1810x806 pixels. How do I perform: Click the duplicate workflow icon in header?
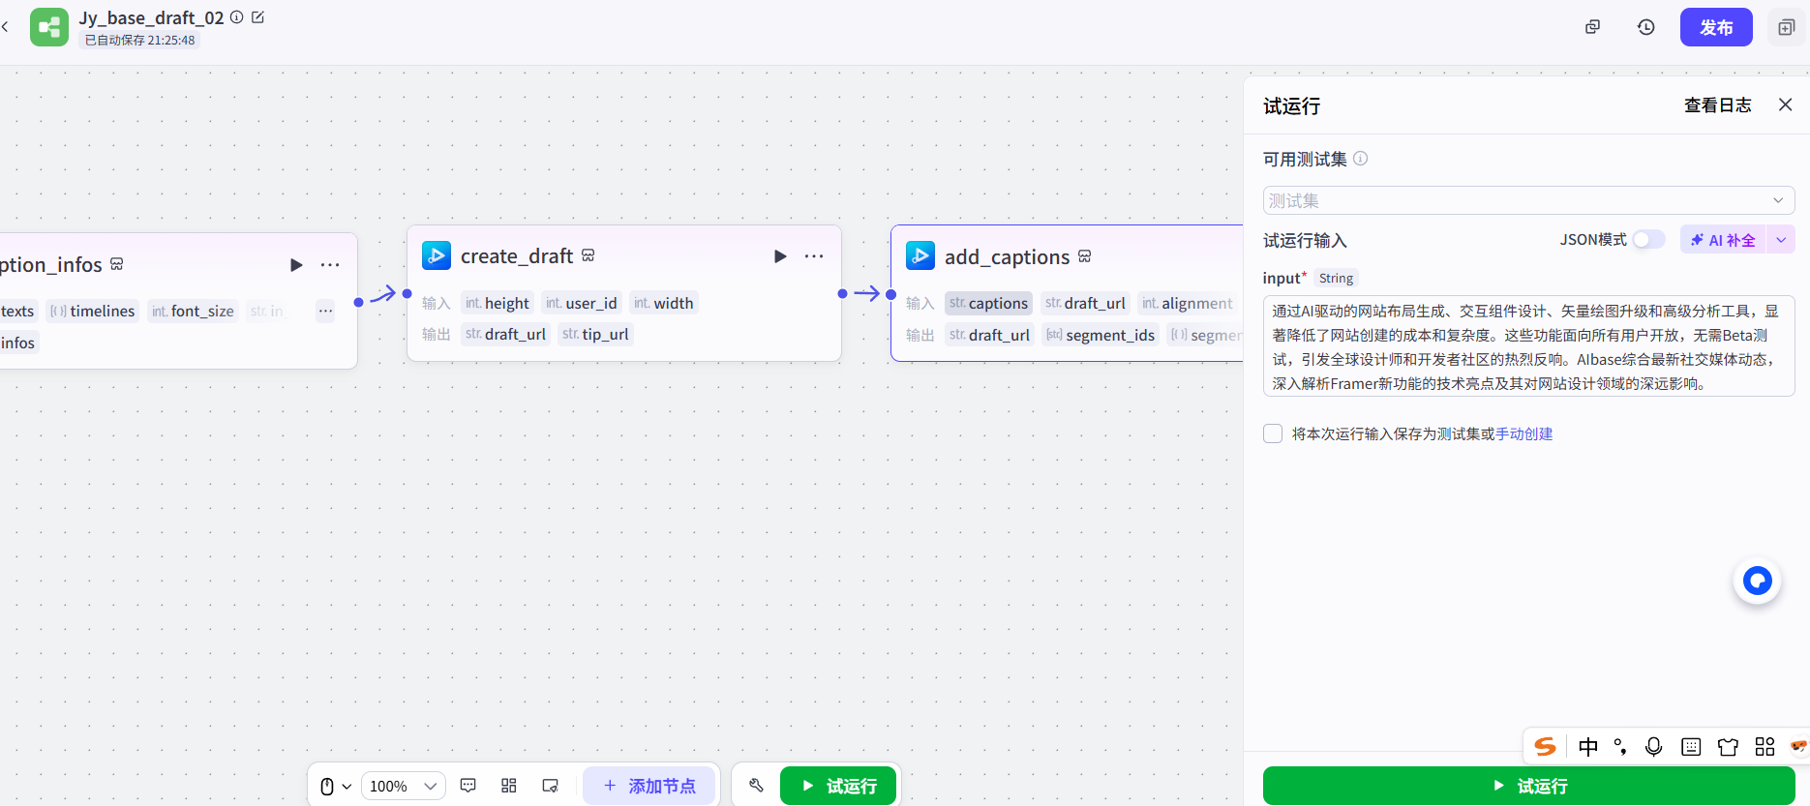(x=1592, y=27)
